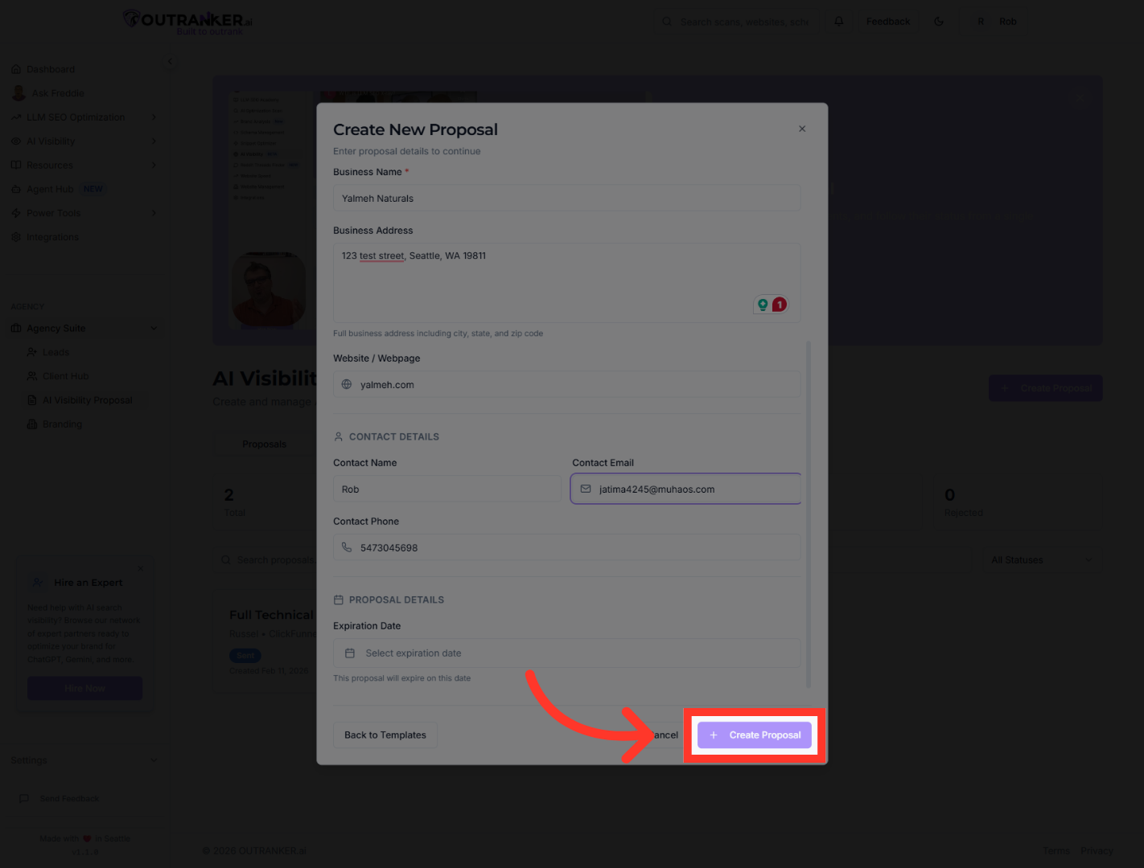Viewport: 1144px width, 868px height.
Task: Click the calendar icon in Expiration Date
Action: pos(350,653)
